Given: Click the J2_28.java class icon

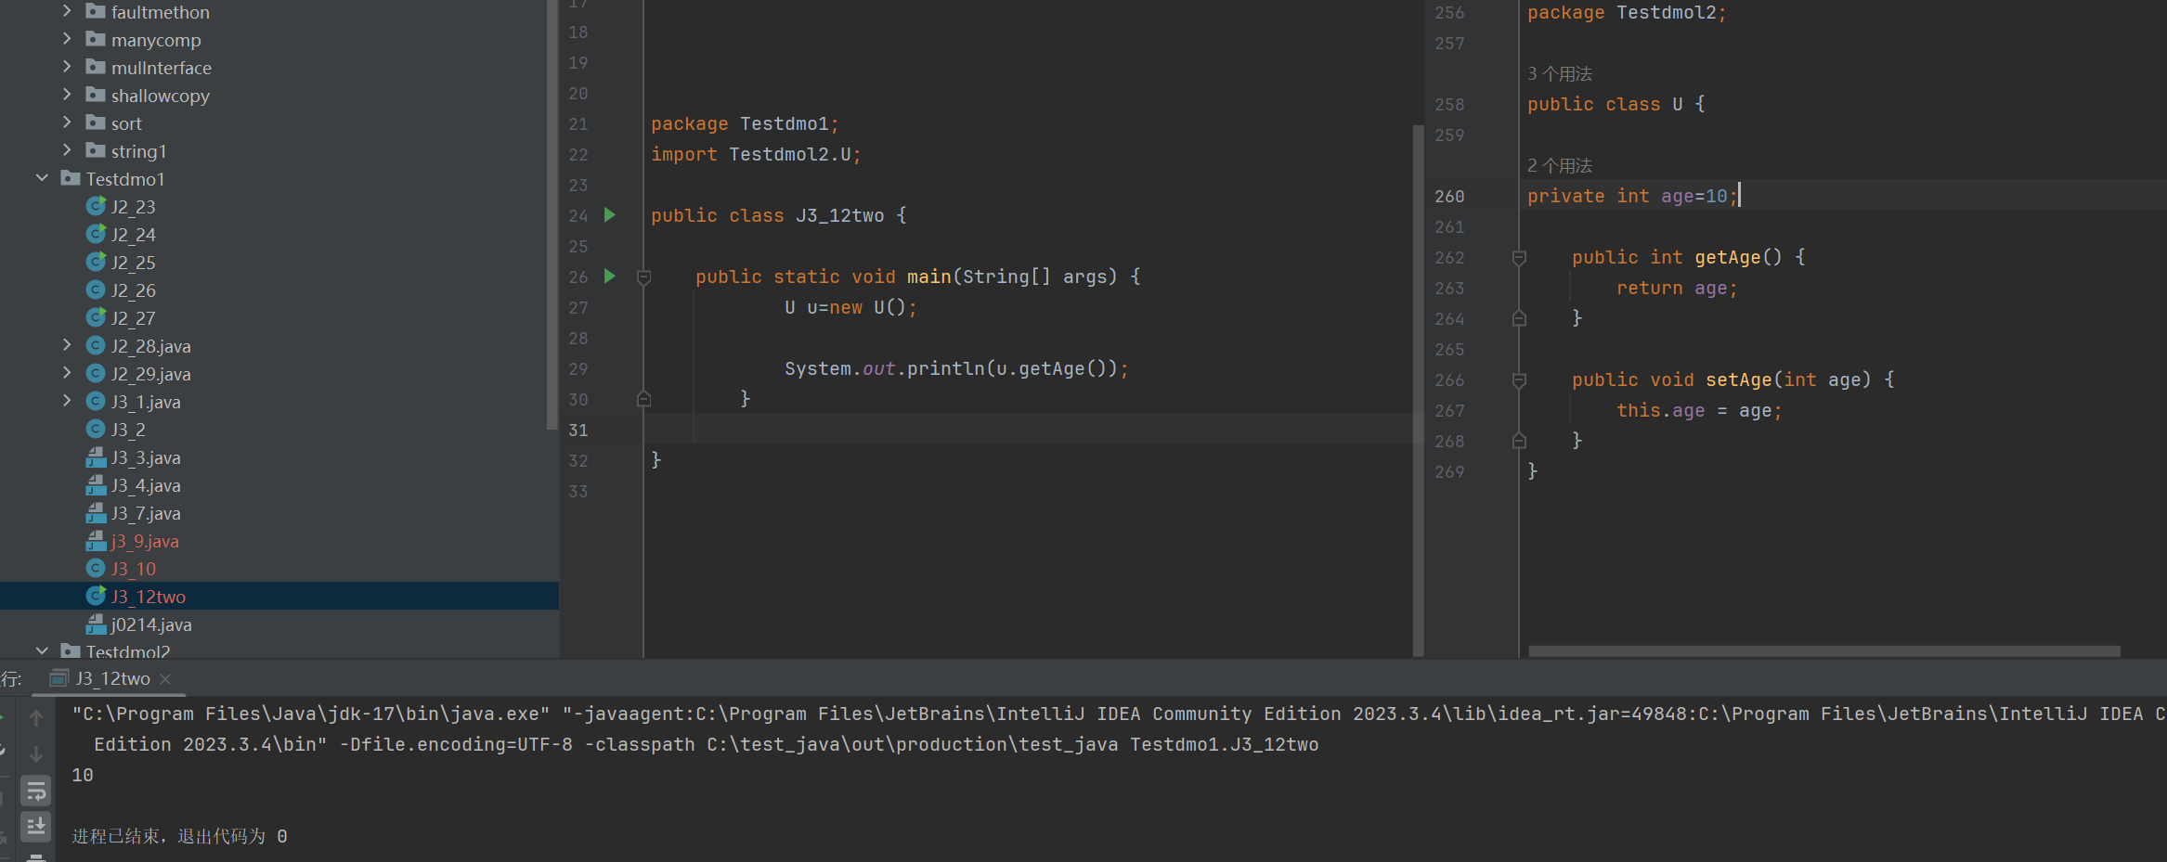Looking at the screenshot, I should pos(95,345).
